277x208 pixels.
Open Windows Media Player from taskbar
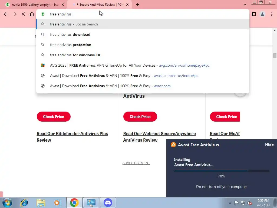click(57, 203)
